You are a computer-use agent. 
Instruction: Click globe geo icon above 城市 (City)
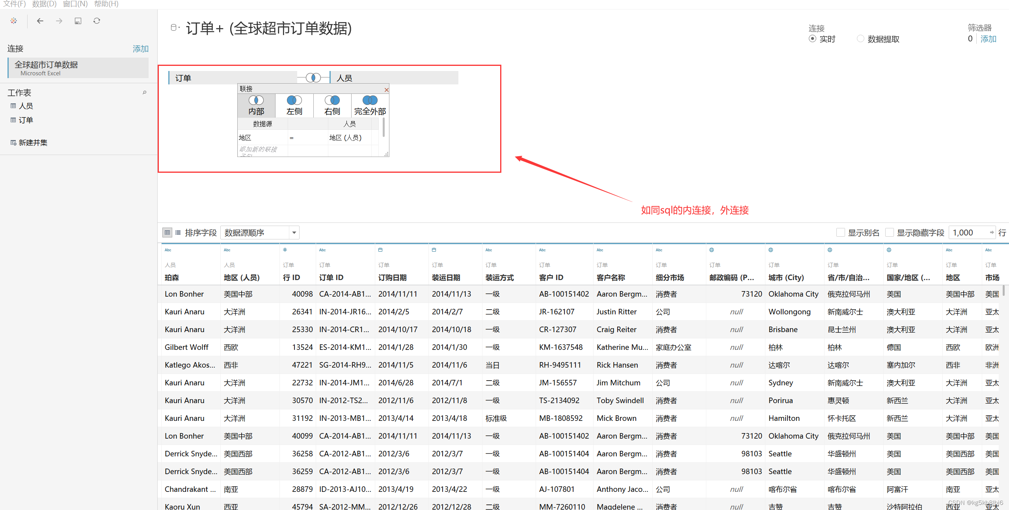[771, 250]
